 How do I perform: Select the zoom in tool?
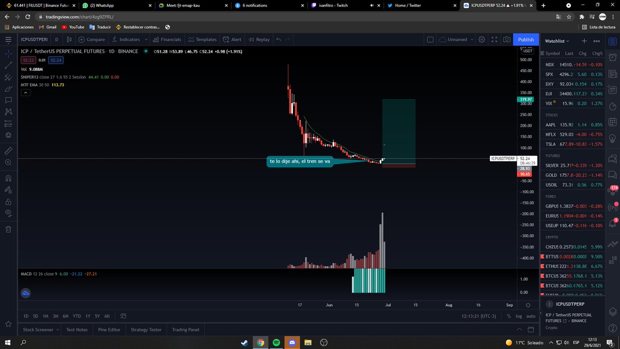8,162
